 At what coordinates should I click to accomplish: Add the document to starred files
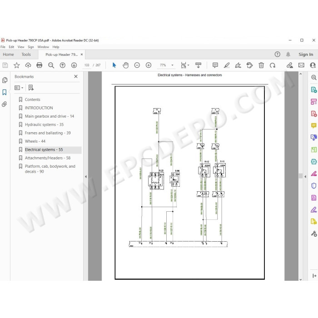click(x=16, y=65)
